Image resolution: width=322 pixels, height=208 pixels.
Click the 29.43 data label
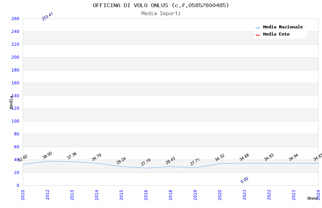(x=170, y=161)
